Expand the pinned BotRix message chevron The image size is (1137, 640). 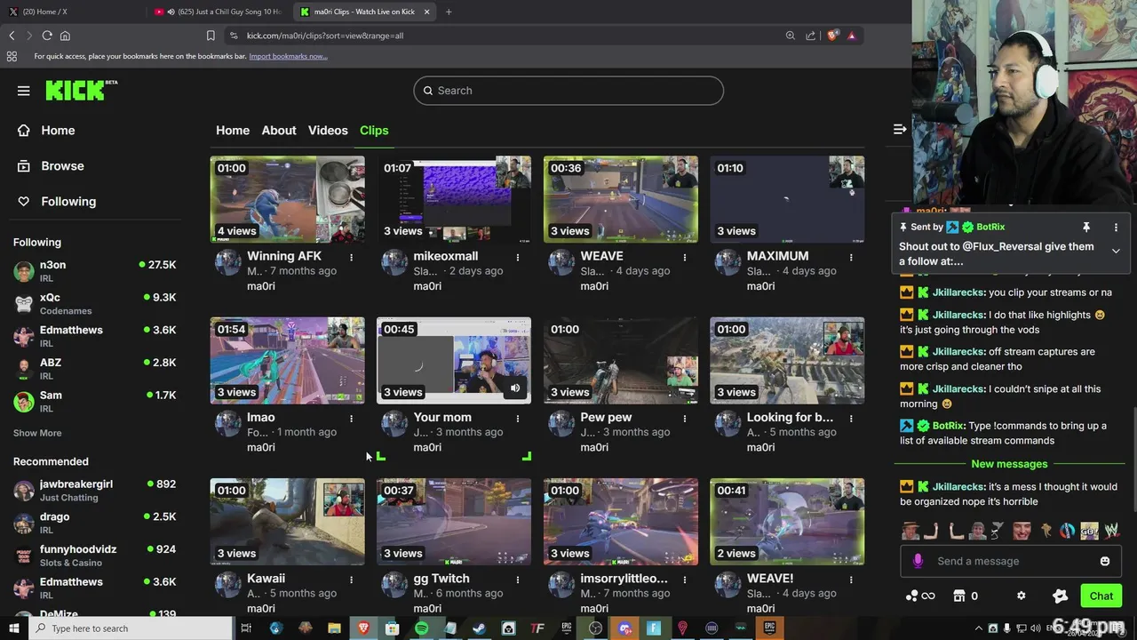(x=1116, y=252)
